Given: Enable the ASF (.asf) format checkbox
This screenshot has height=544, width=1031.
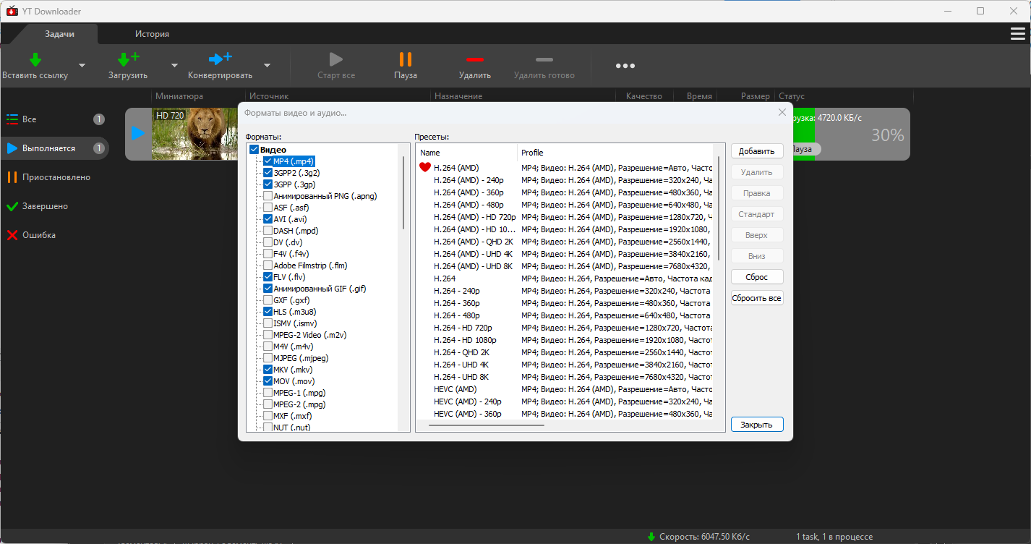Looking at the screenshot, I should 268,208.
